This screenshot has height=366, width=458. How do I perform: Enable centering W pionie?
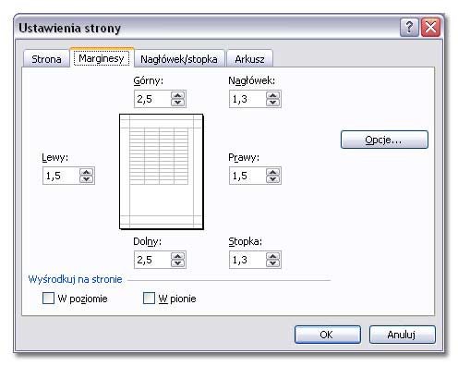(x=149, y=299)
